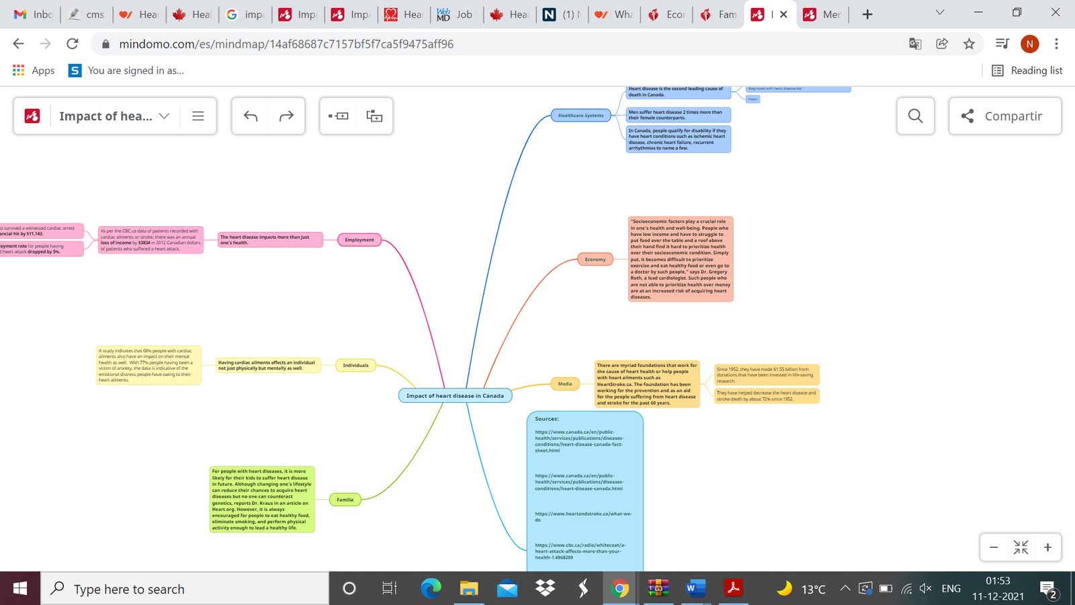The height and width of the screenshot is (605, 1075).
Task: Close the active Mindomo tab
Action: [783, 14]
